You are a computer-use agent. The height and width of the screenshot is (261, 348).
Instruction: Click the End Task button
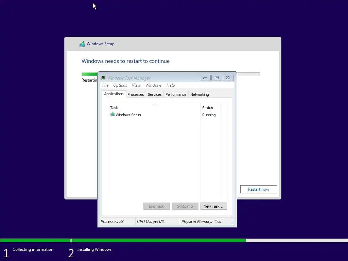pos(156,206)
